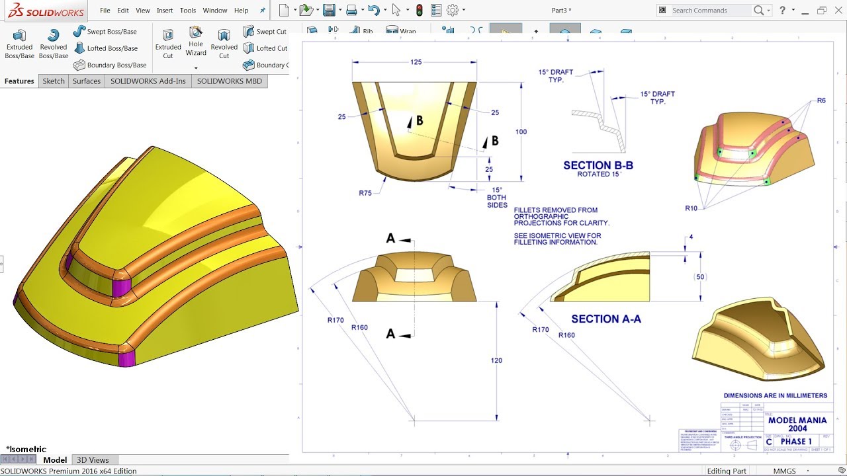
Task: Create a new document with New icon
Action: pos(284,10)
